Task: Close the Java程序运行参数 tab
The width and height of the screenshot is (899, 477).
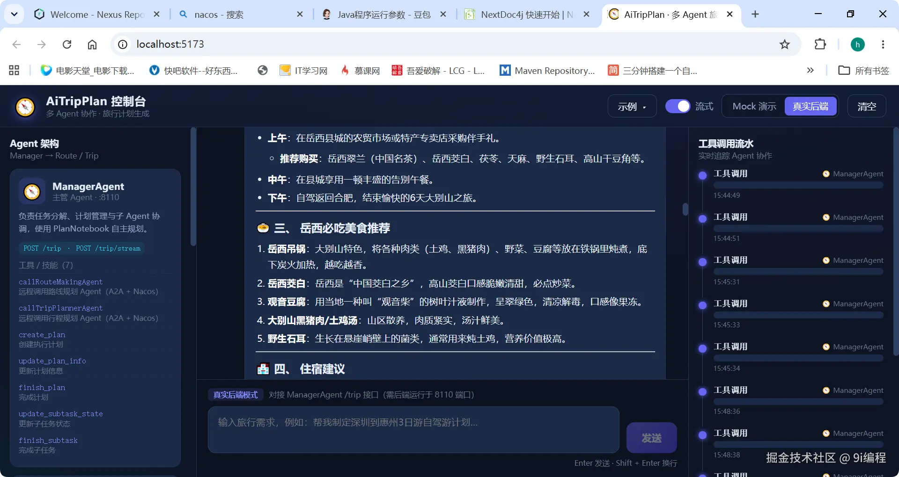Action: [443, 14]
